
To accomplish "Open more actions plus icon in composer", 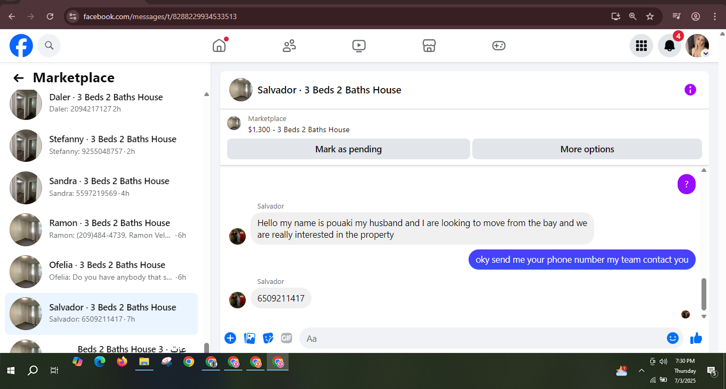I will pyautogui.click(x=230, y=338).
